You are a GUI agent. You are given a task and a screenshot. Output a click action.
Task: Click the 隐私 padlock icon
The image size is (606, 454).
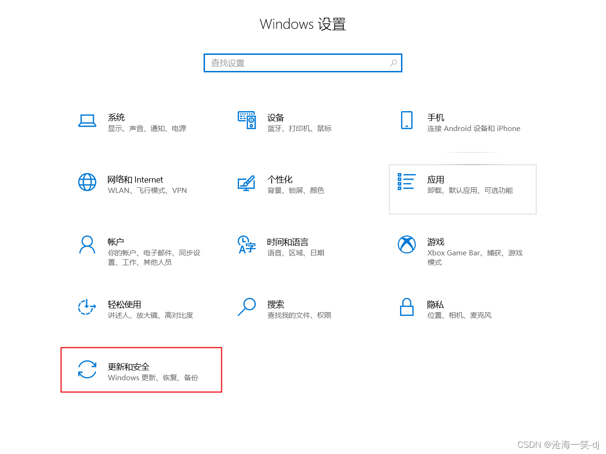(x=407, y=307)
